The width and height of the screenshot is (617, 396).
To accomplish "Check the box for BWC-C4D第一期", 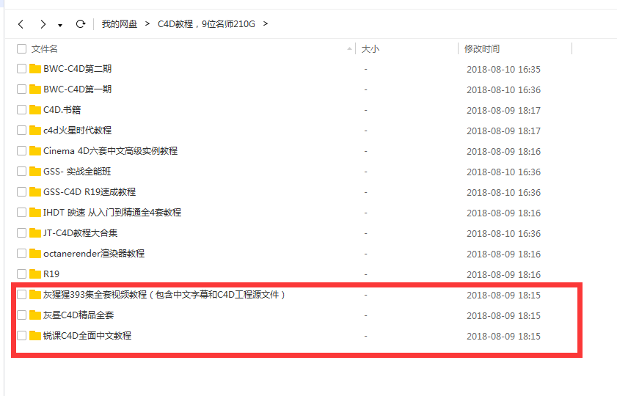I will pyautogui.click(x=21, y=89).
